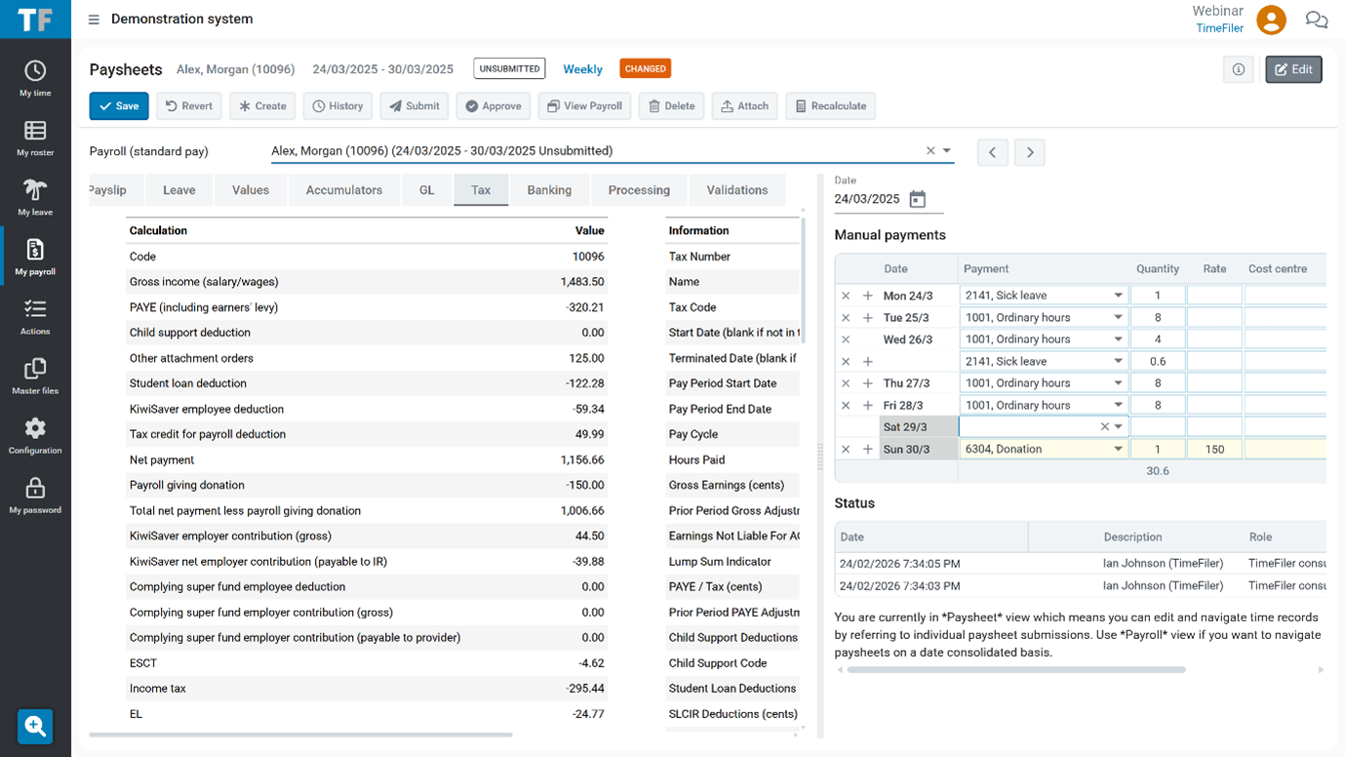Open Configuration gear icon

pos(35,435)
